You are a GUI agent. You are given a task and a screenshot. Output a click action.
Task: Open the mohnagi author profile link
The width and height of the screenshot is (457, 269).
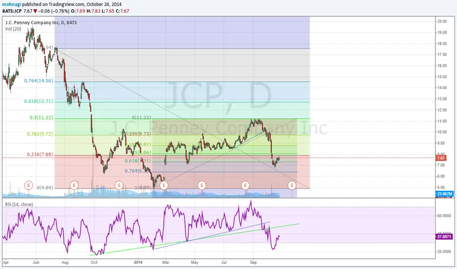coord(12,4)
